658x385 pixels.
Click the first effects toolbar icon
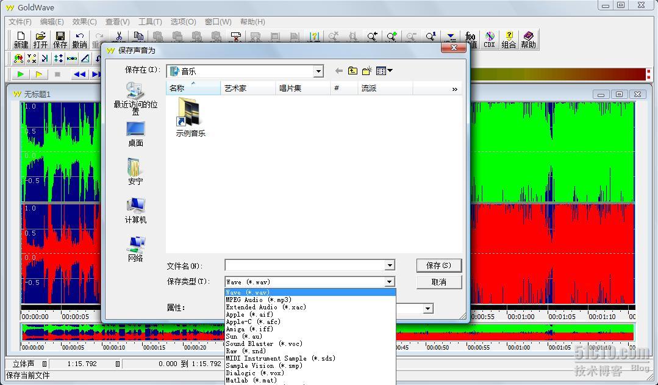click(18, 59)
